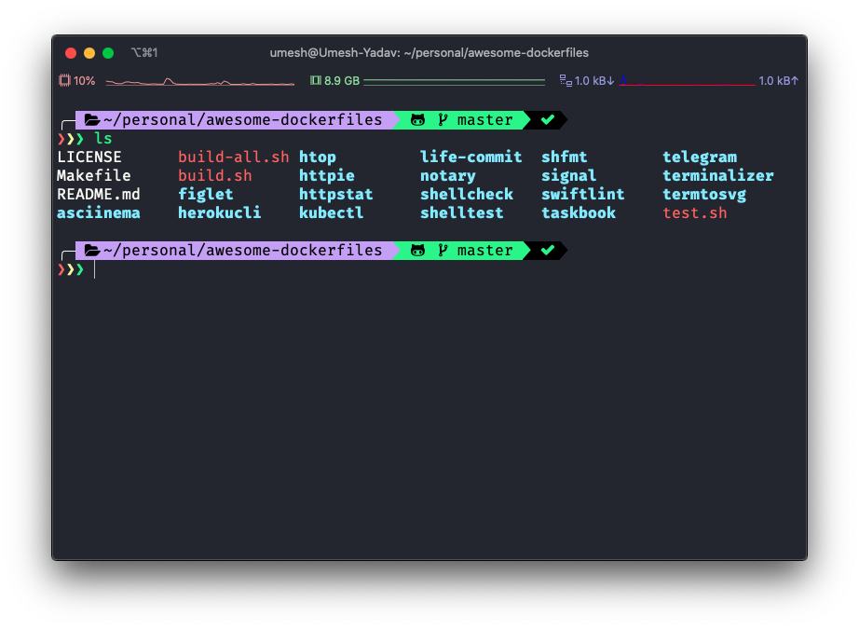Click the git branch icon in the upper prompt
The image size is (859, 629).
tap(443, 120)
